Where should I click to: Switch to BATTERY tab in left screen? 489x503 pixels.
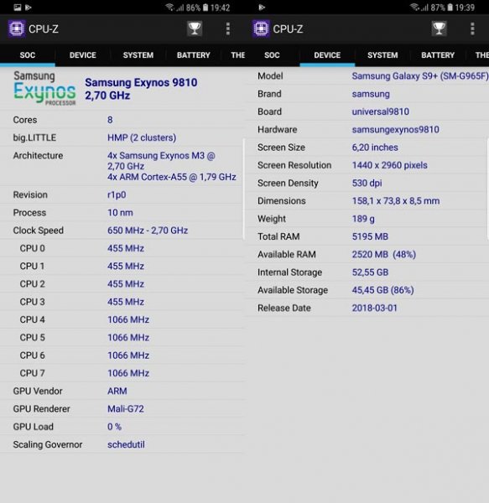pyautogui.click(x=194, y=55)
